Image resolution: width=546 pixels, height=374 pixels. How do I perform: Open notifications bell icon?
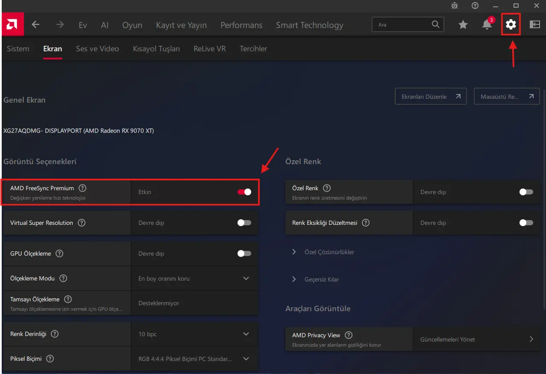(x=487, y=25)
